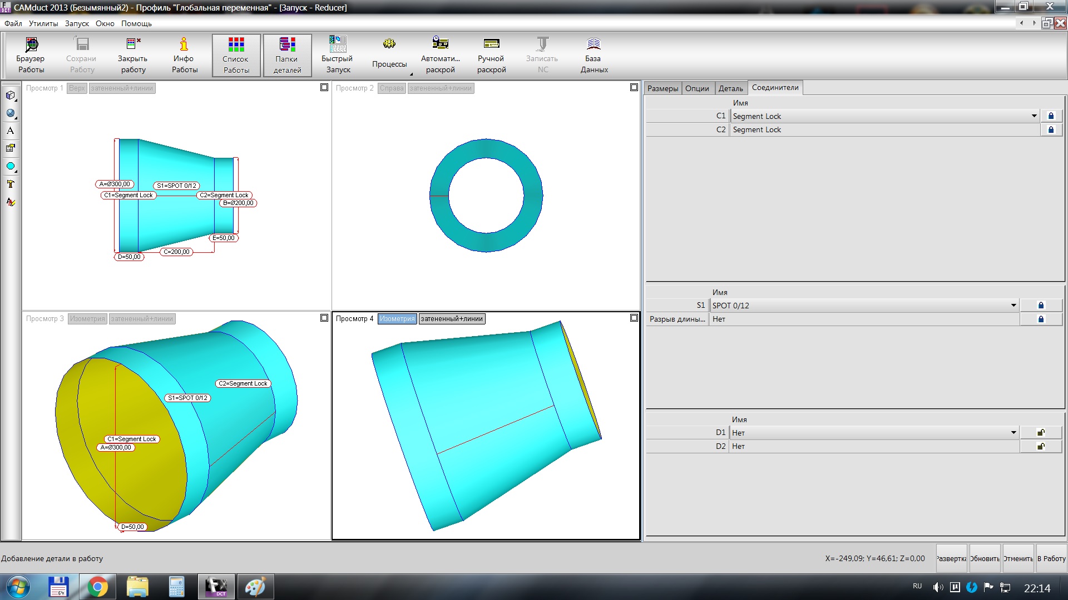Open the S1 SPOT 0/12 dropdown

click(x=1013, y=306)
